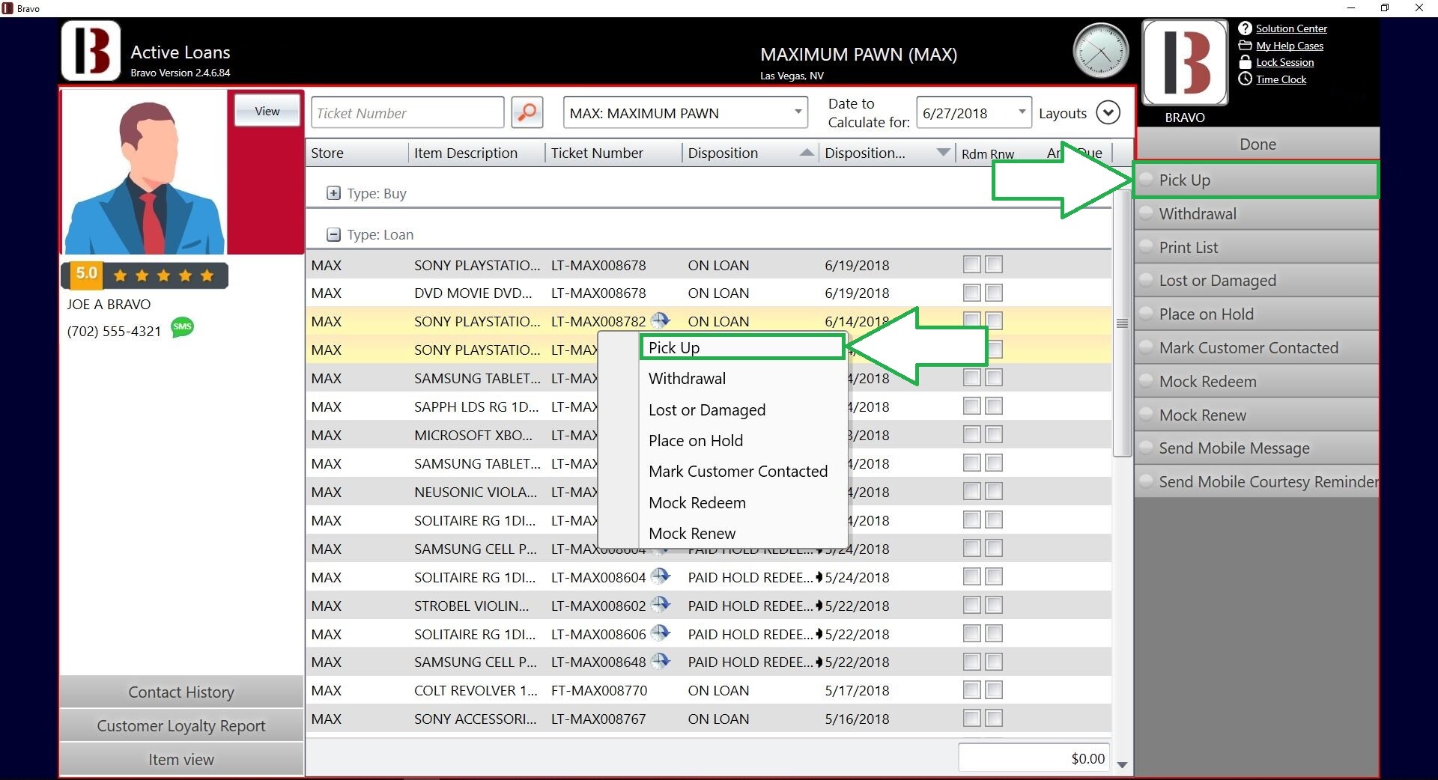Click the ticket search magnifier icon
The image size is (1438, 780).
point(527,112)
